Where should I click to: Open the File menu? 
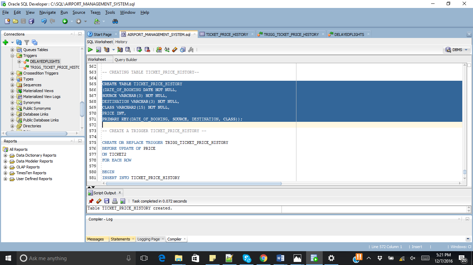(6, 12)
